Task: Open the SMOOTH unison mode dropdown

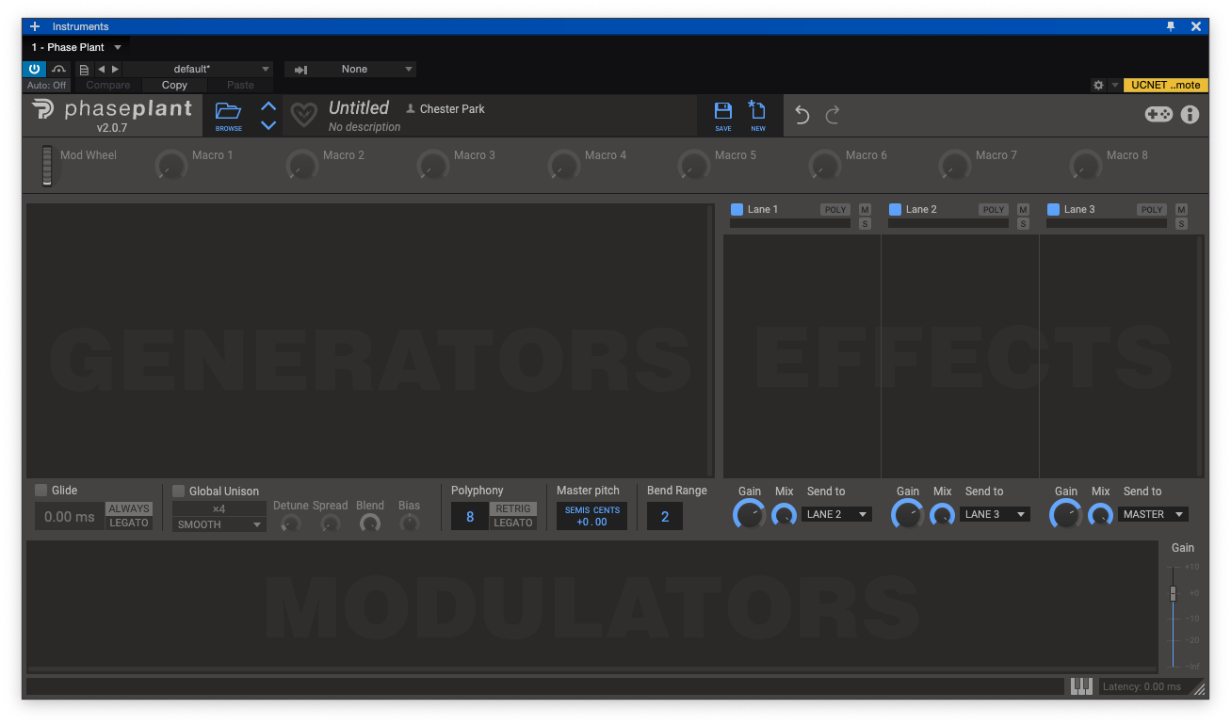Action: [219, 524]
